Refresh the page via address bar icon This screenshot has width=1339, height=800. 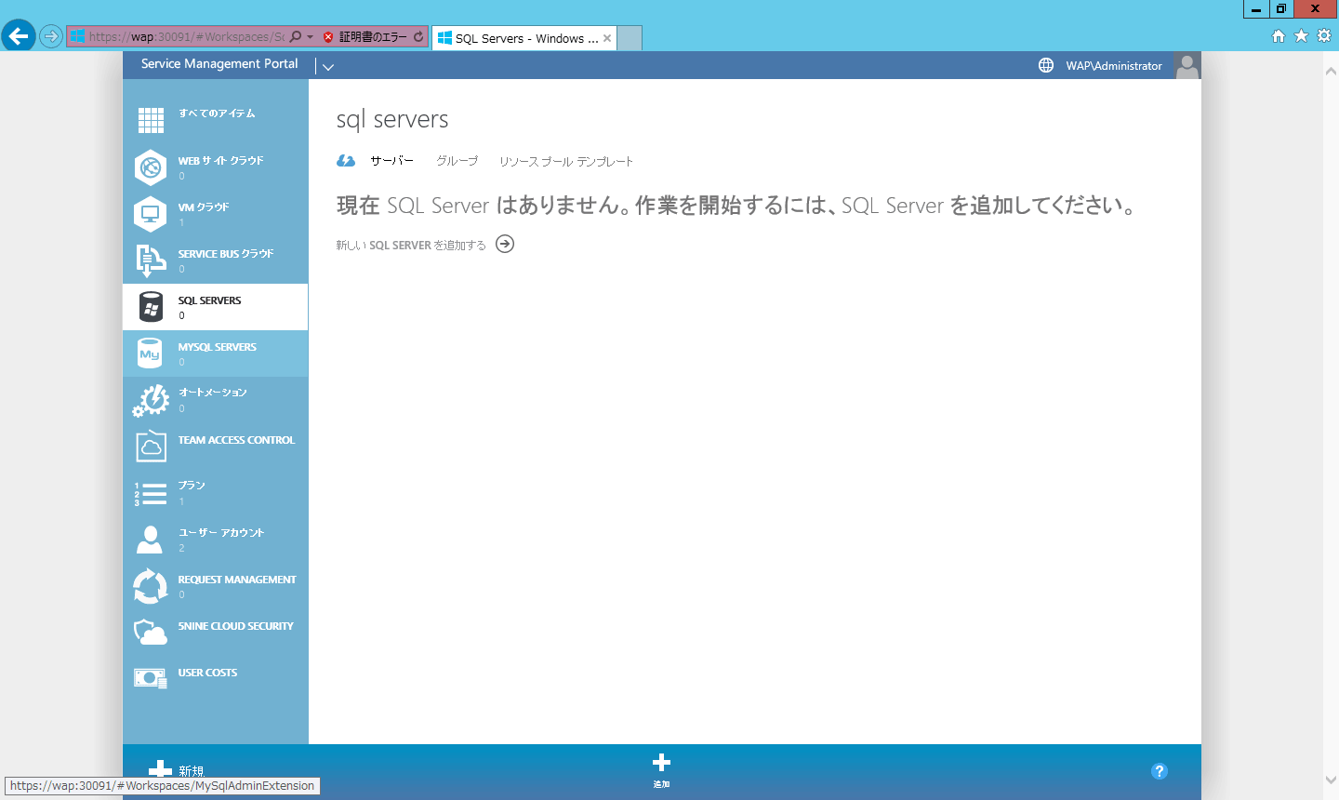point(418,37)
